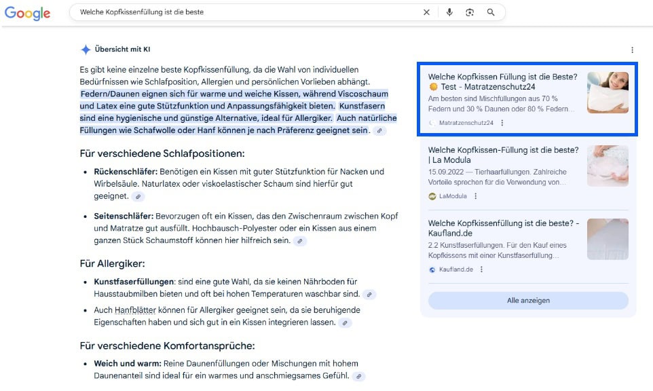Open three-dot menu next to Kaufland.de
Image resolution: width=653 pixels, height=391 pixels.
(x=481, y=269)
